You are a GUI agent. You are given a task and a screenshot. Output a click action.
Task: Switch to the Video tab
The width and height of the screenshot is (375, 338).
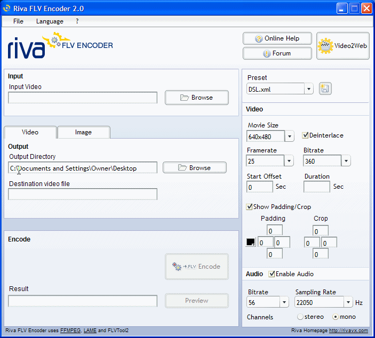click(x=30, y=132)
